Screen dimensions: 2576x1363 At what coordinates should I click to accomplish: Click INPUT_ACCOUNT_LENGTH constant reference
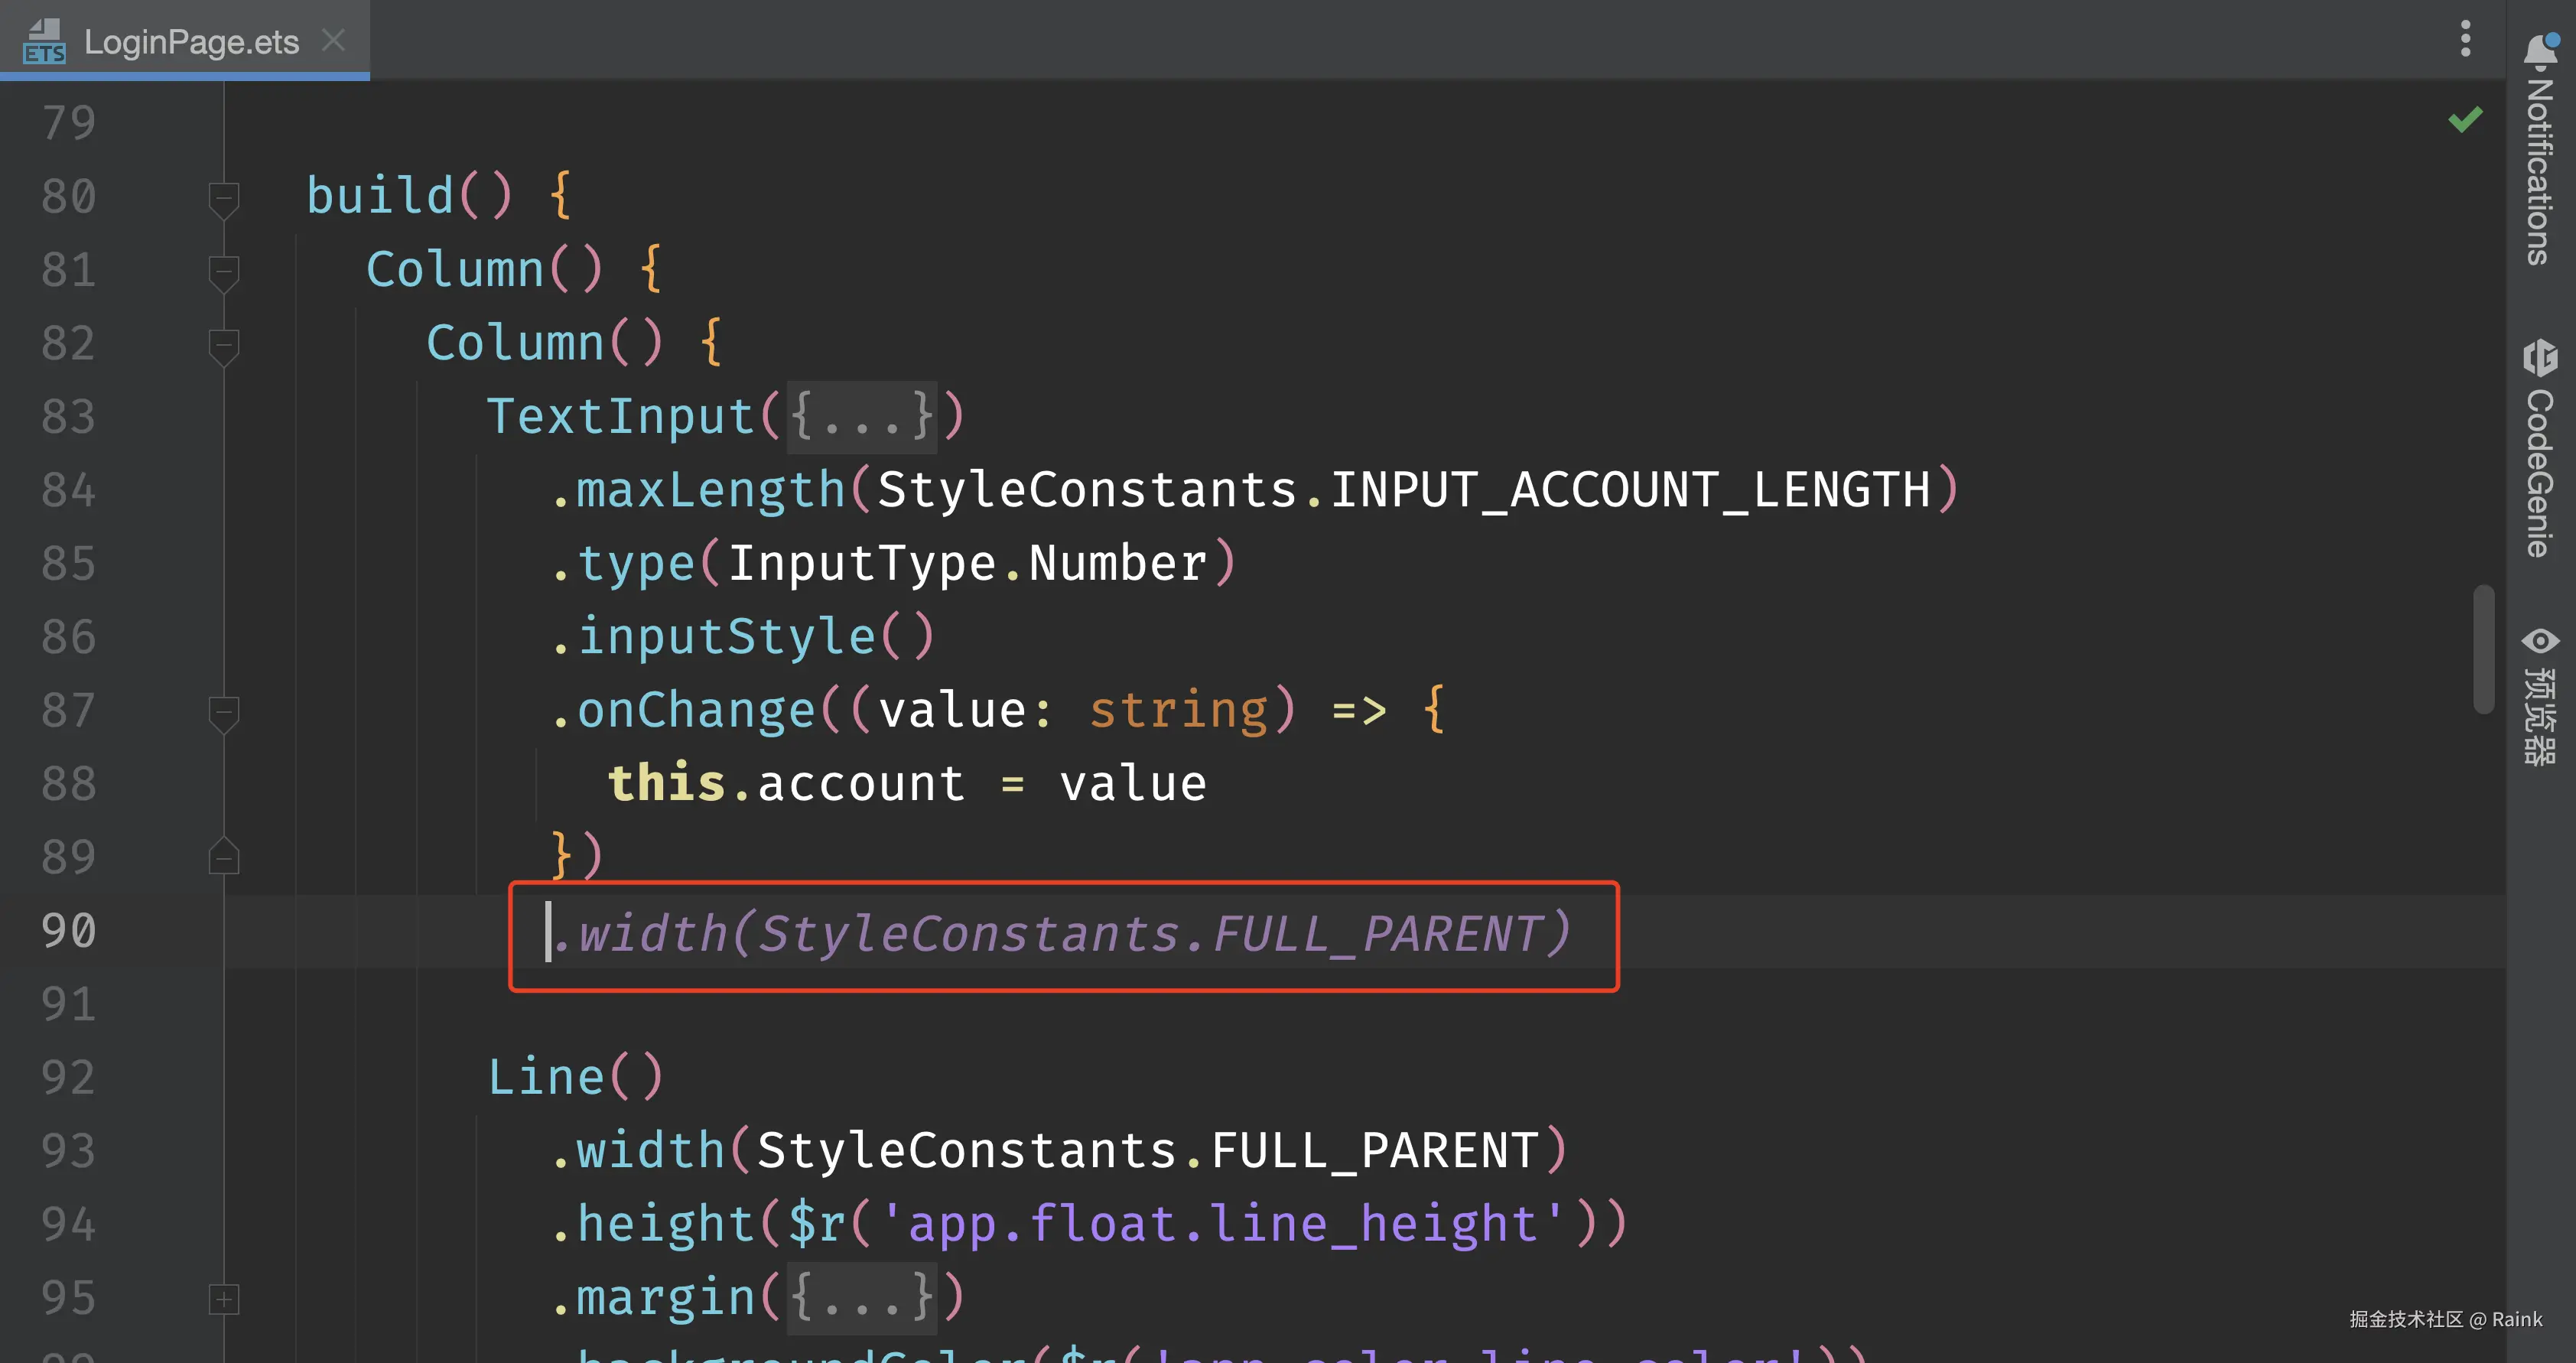tap(1630, 491)
